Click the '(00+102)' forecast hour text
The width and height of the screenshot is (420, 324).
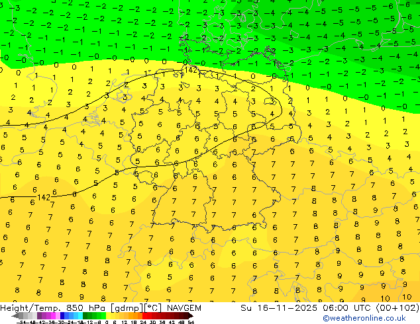click(397, 308)
